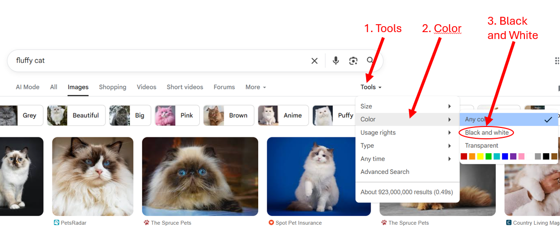This screenshot has height=245, width=560.
Task: Click the Pink suggestion chip
Action: tap(177, 116)
